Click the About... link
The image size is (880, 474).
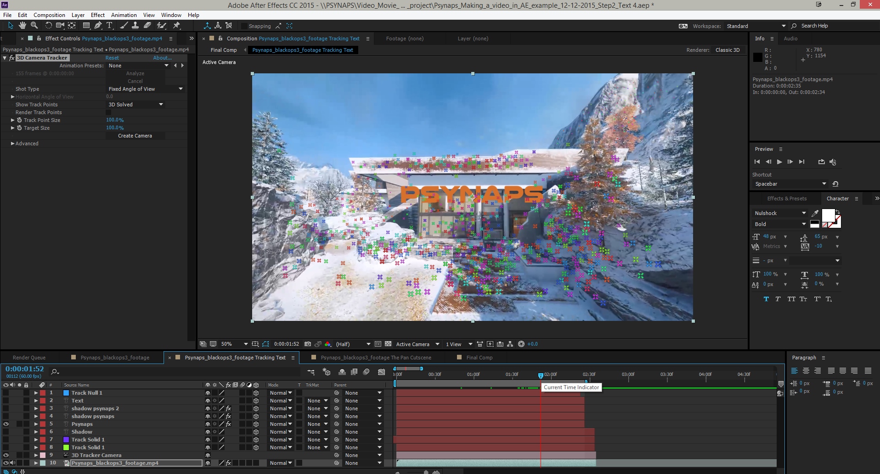tap(162, 58)
